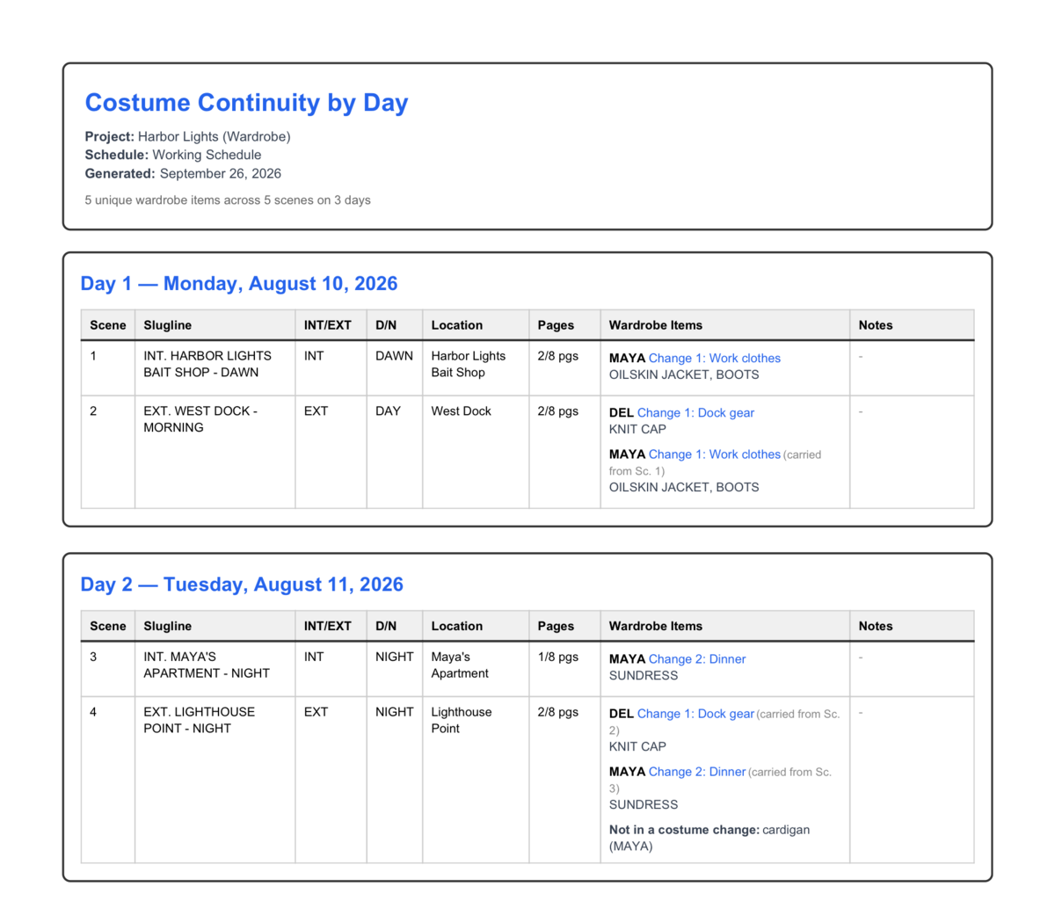This screenshot has height=901, width=1055.
Task: Click OILSKIN JACKET, BOOTS text in scene 1
Action: coord(684,374)
